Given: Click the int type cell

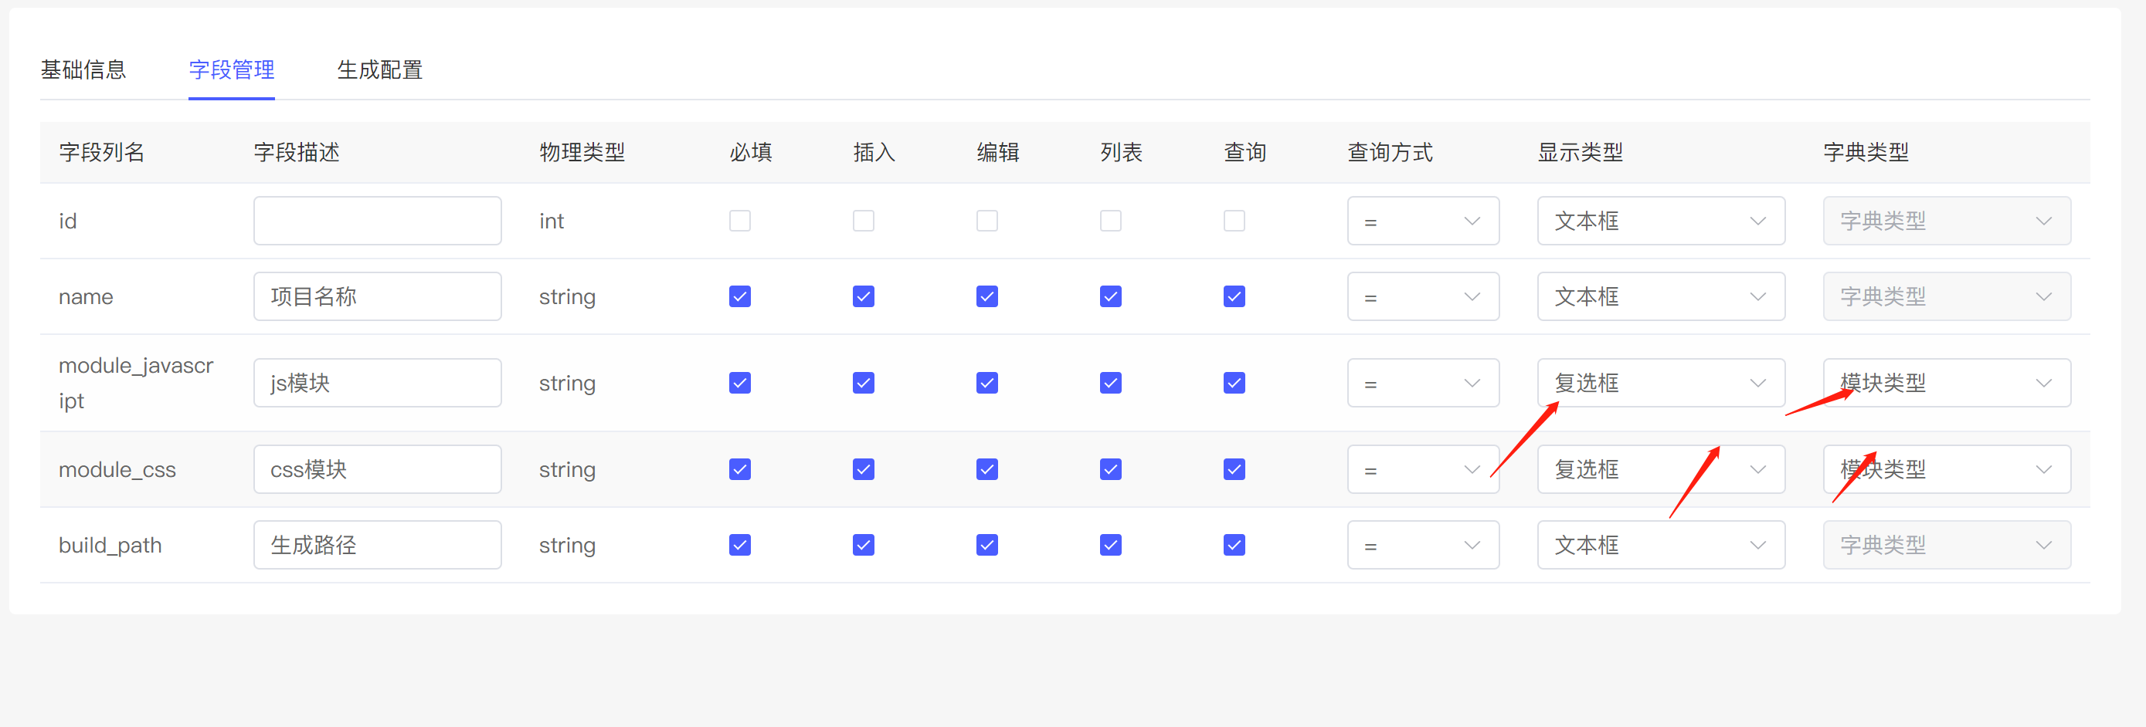Looking at the screenshot, I should tap(552, 221).
